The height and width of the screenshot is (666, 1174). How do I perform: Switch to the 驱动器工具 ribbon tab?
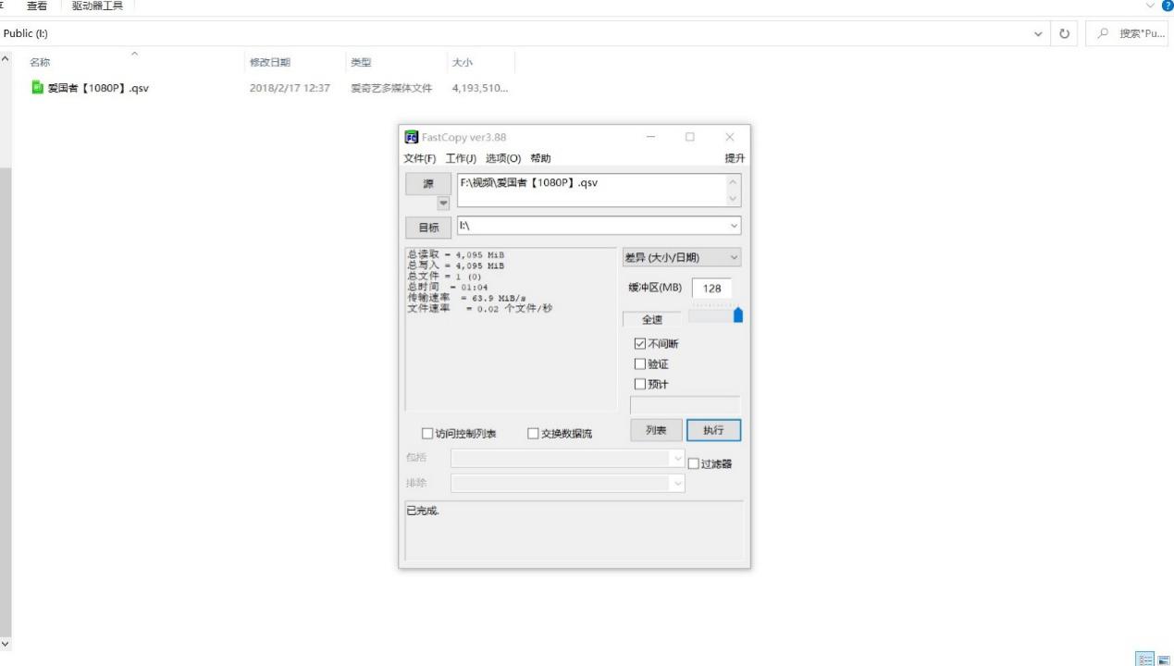[x=96, y=5]
